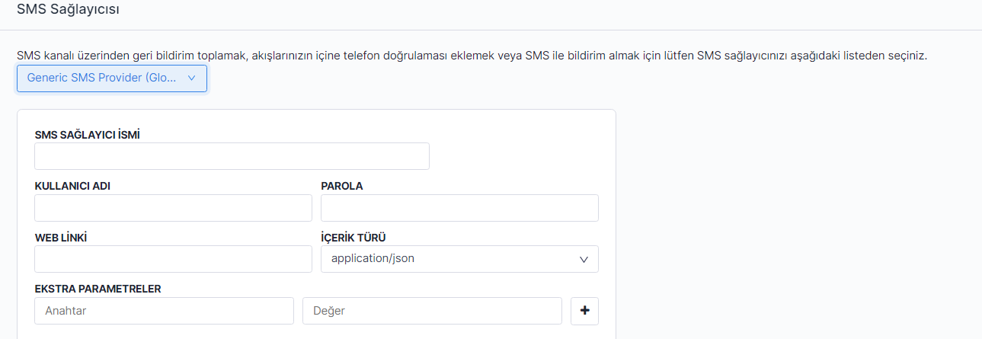Click the chevron arrow in İçerik Türü field

click(x=584, y=259)
